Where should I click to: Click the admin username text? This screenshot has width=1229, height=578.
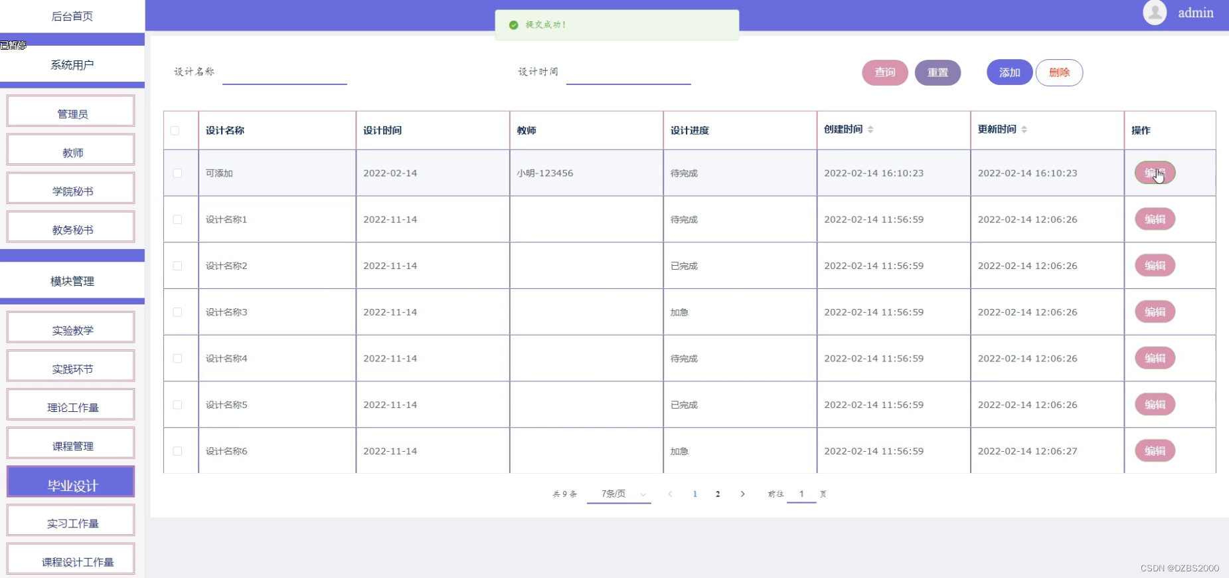click(x=1196, y=13)
